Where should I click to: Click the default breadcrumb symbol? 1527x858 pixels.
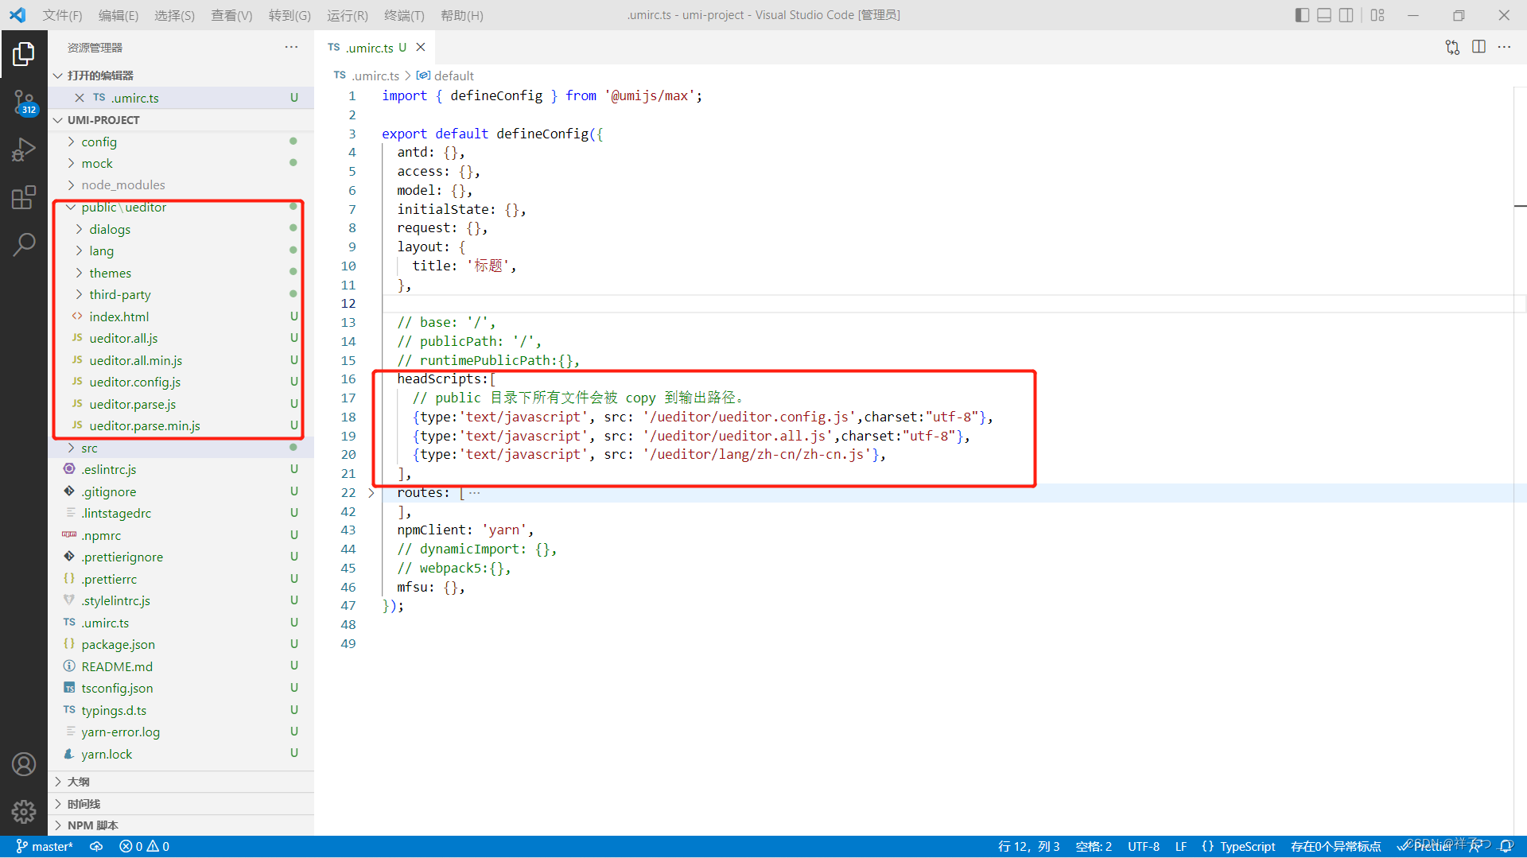pos(445,76)
